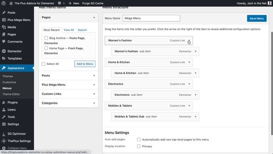This screenshot has height=154, width=273.
Task: Expand the Custom Links panel
Action: tap(94, 94)
